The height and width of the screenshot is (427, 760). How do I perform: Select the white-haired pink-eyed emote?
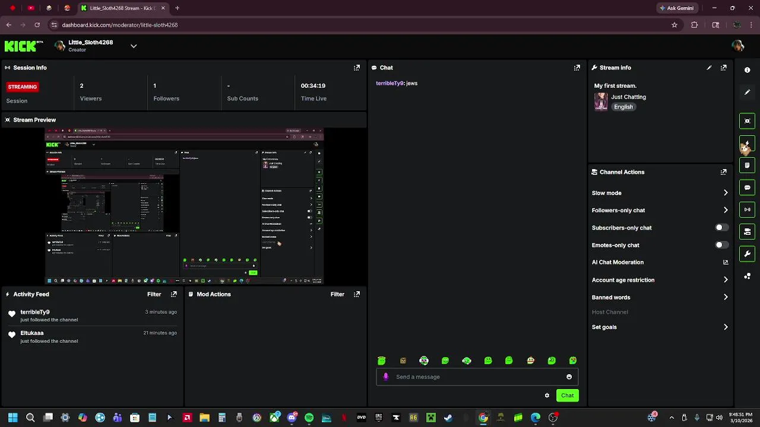point(424,361)
